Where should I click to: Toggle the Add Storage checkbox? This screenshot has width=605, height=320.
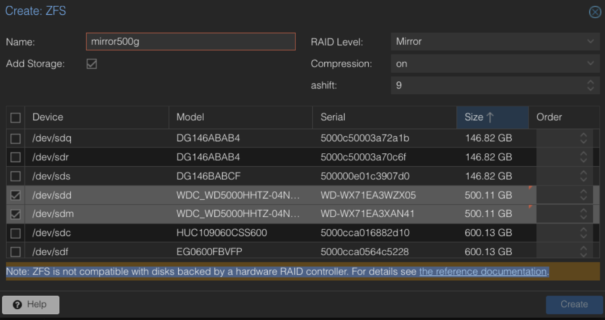pos(92,64)
